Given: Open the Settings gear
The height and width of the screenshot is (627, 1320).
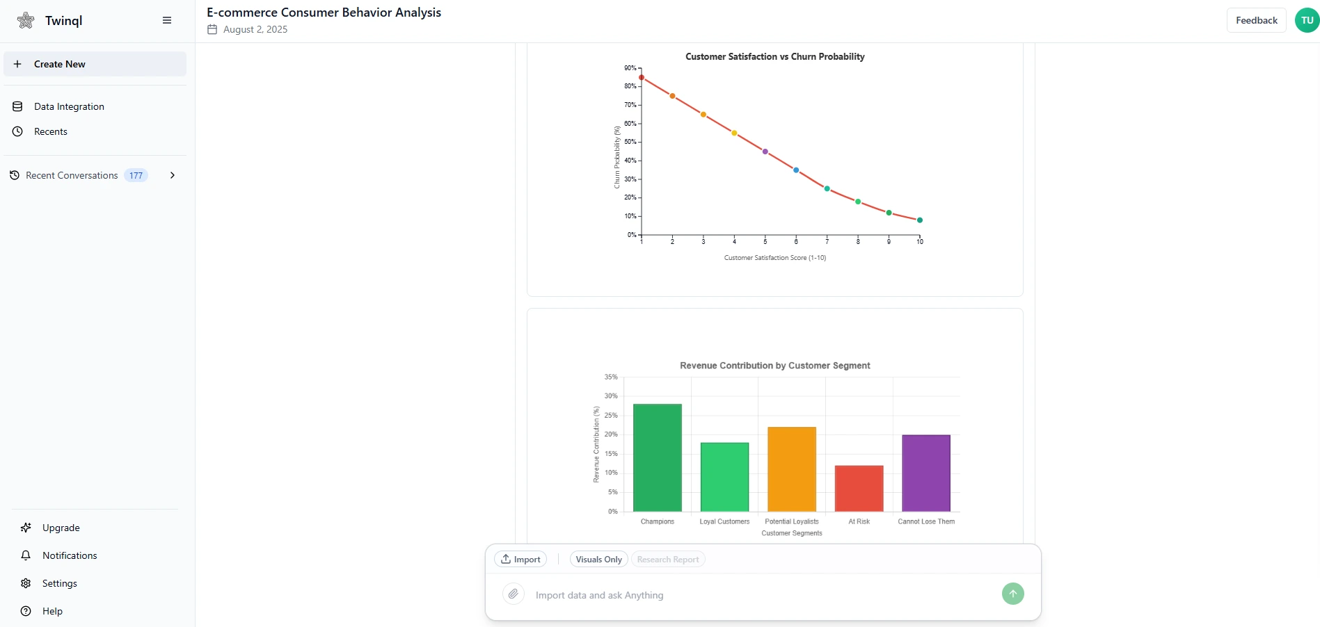Looking at the screenshot, I should pos(25,583).
